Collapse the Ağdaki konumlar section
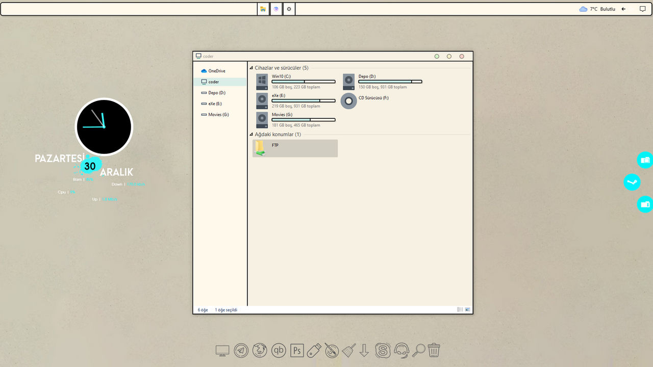 tap(250, 134)
